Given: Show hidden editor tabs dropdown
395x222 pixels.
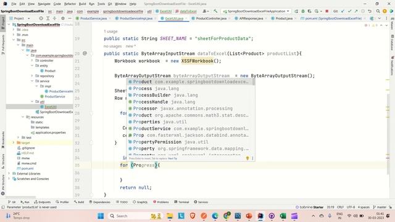Looking at the screenshot, I should 380,18.
